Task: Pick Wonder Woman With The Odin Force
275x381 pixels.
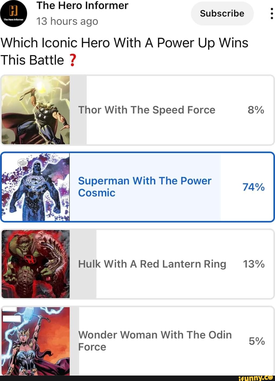Action: point(155,341)
